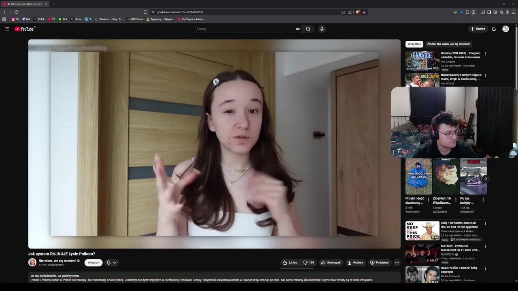
Task: Open more actions ellipsis under the video
Action: (397, 262)
